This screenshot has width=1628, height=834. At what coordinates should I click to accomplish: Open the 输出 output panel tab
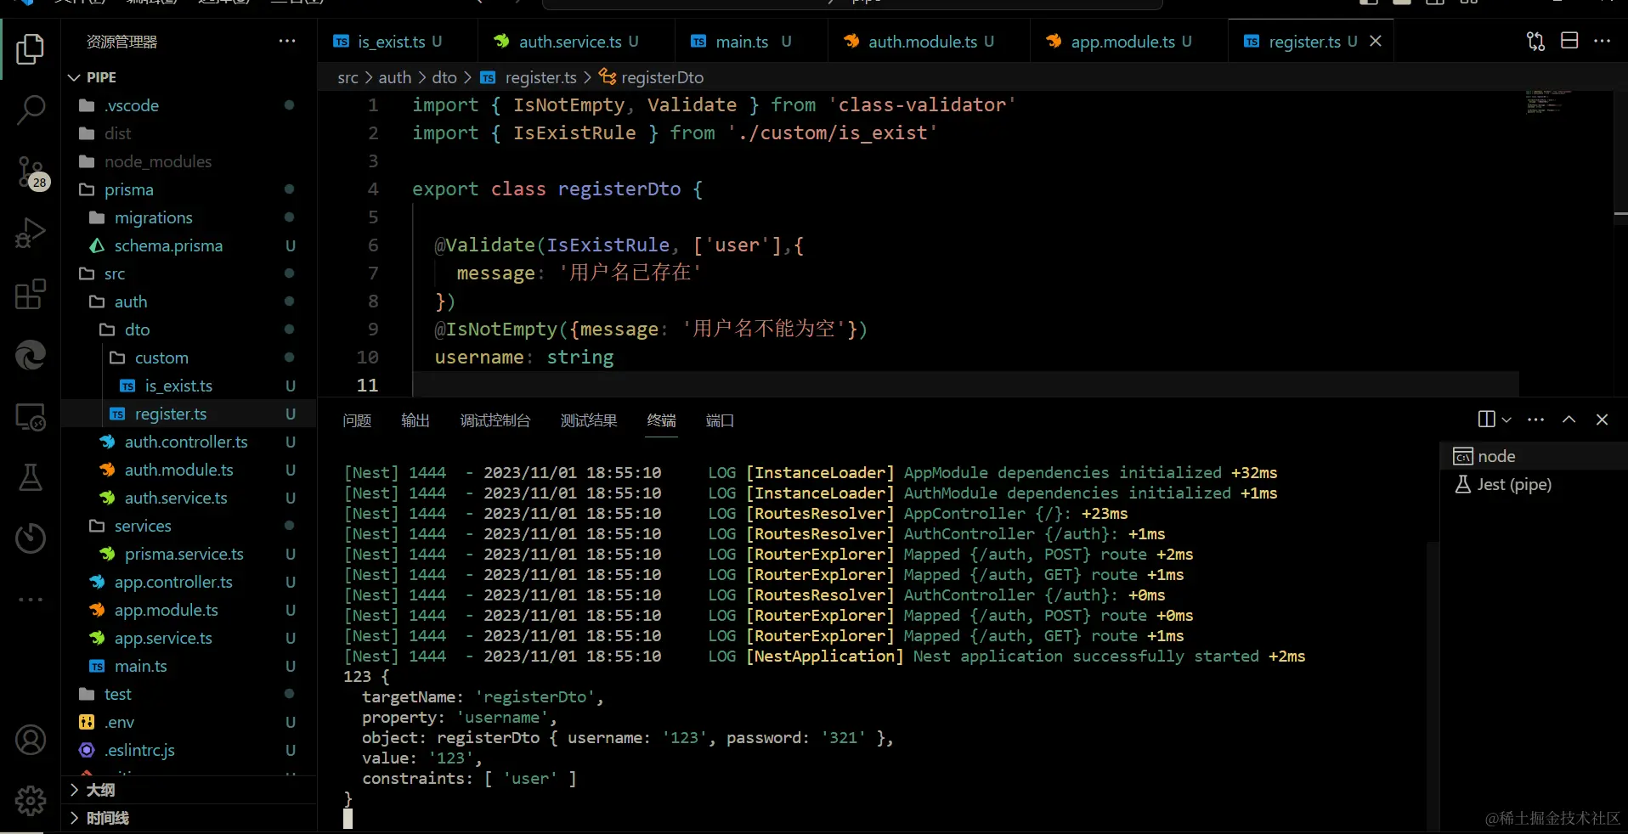(415, 420)
